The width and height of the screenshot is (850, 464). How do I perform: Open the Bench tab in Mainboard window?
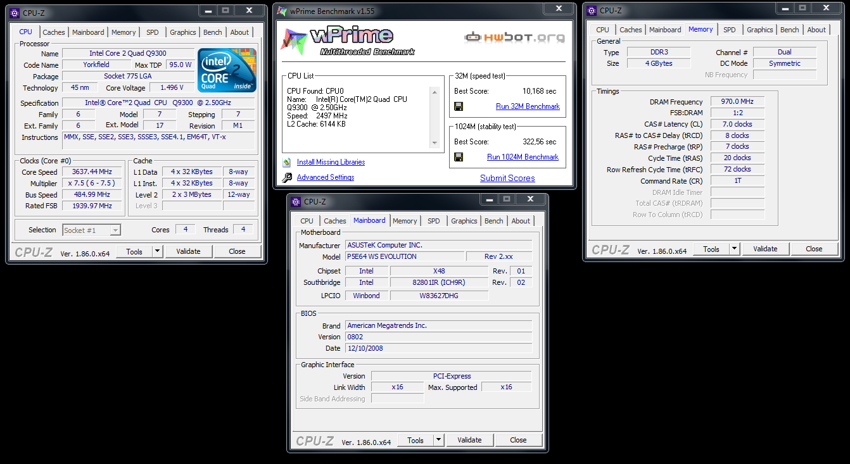click(493, 221)
